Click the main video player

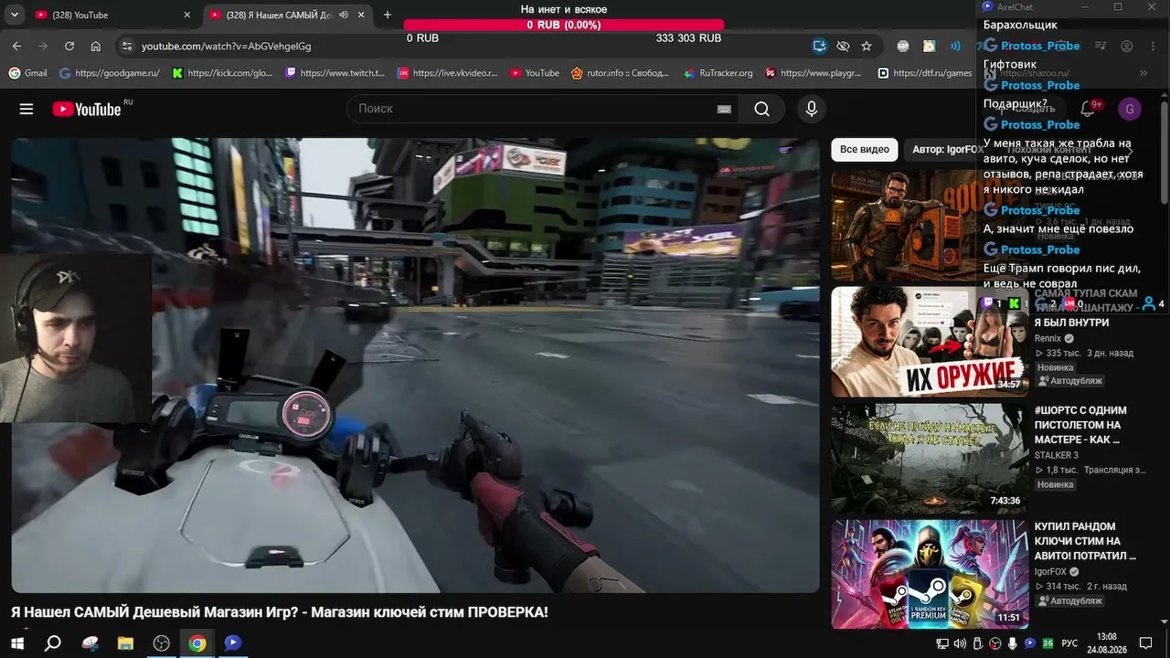(x=416, y=366)
